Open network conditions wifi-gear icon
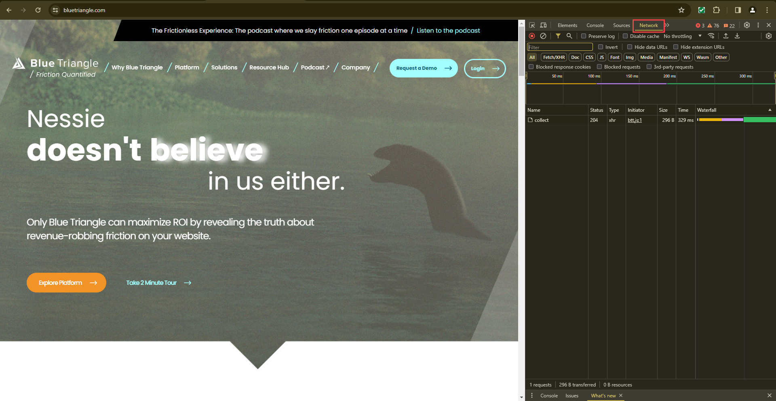Viewport: 776px width, 401px height. 711,36
